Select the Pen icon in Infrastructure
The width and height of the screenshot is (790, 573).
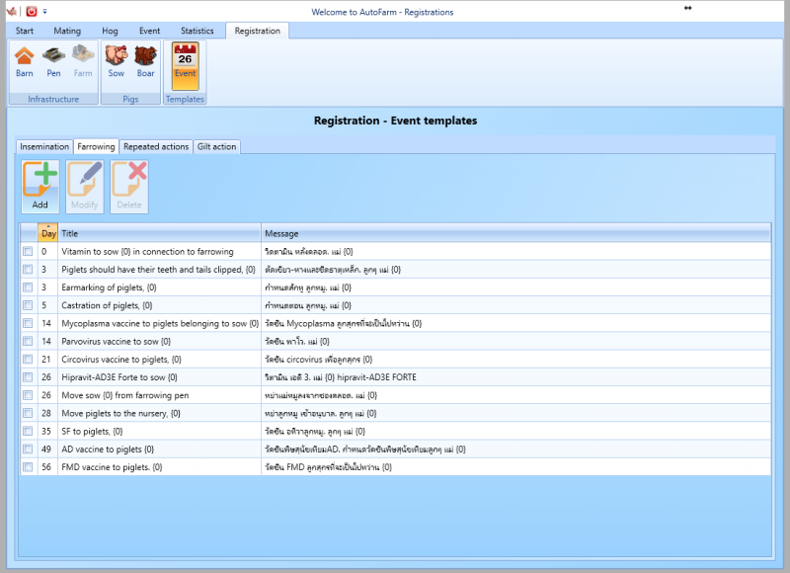52,61
